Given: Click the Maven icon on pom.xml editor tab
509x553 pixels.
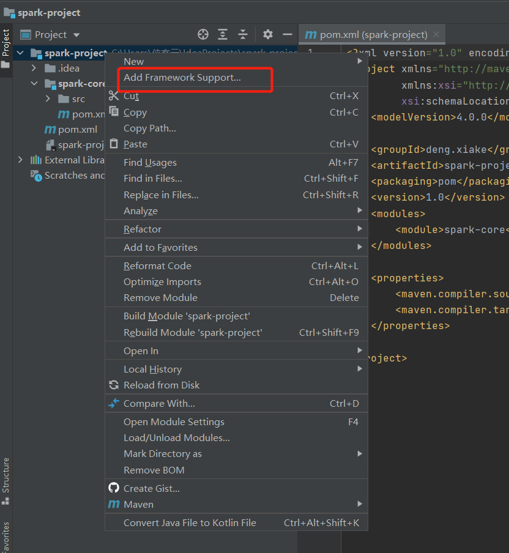Looking at the screenshot, I should click(x=310, y=34).
